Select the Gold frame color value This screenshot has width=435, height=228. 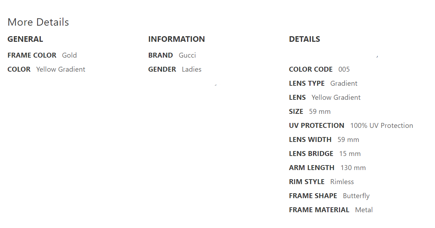69,55
